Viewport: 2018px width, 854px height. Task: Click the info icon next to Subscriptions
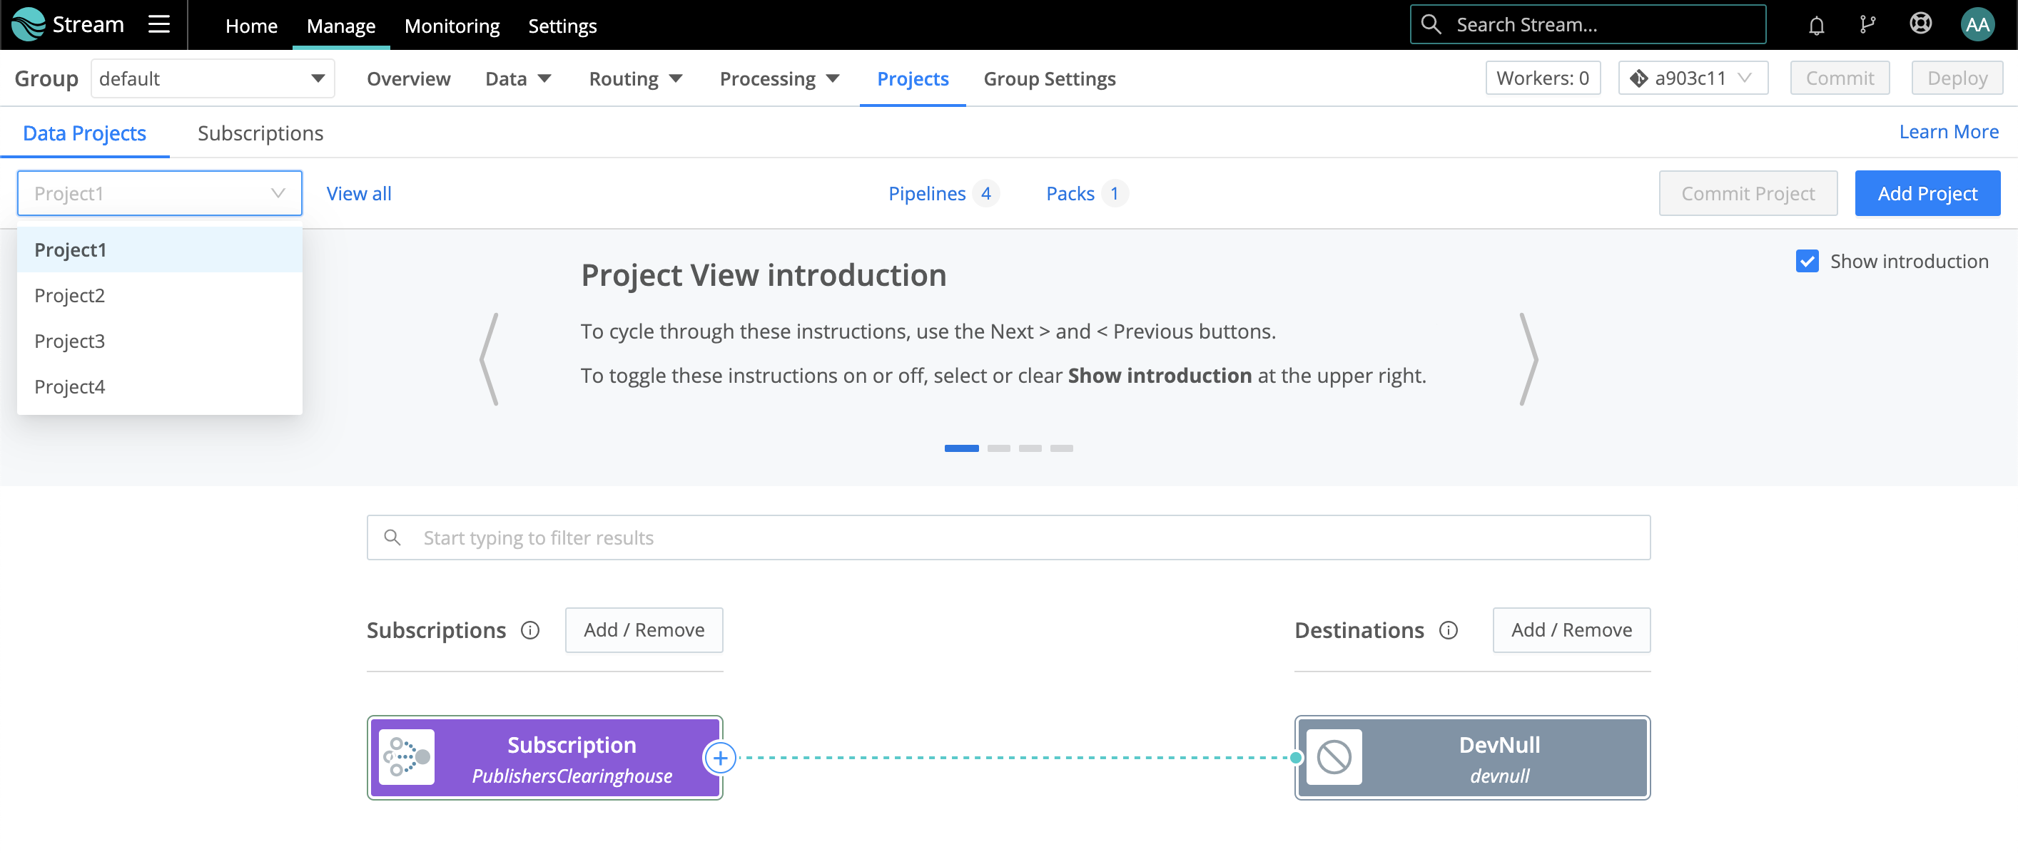(x=532, y=630)
